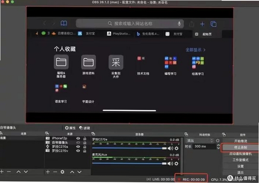Click the back chevron in Safari preview
The height and width of the screenshot is (183, 259).
(44, 23)
